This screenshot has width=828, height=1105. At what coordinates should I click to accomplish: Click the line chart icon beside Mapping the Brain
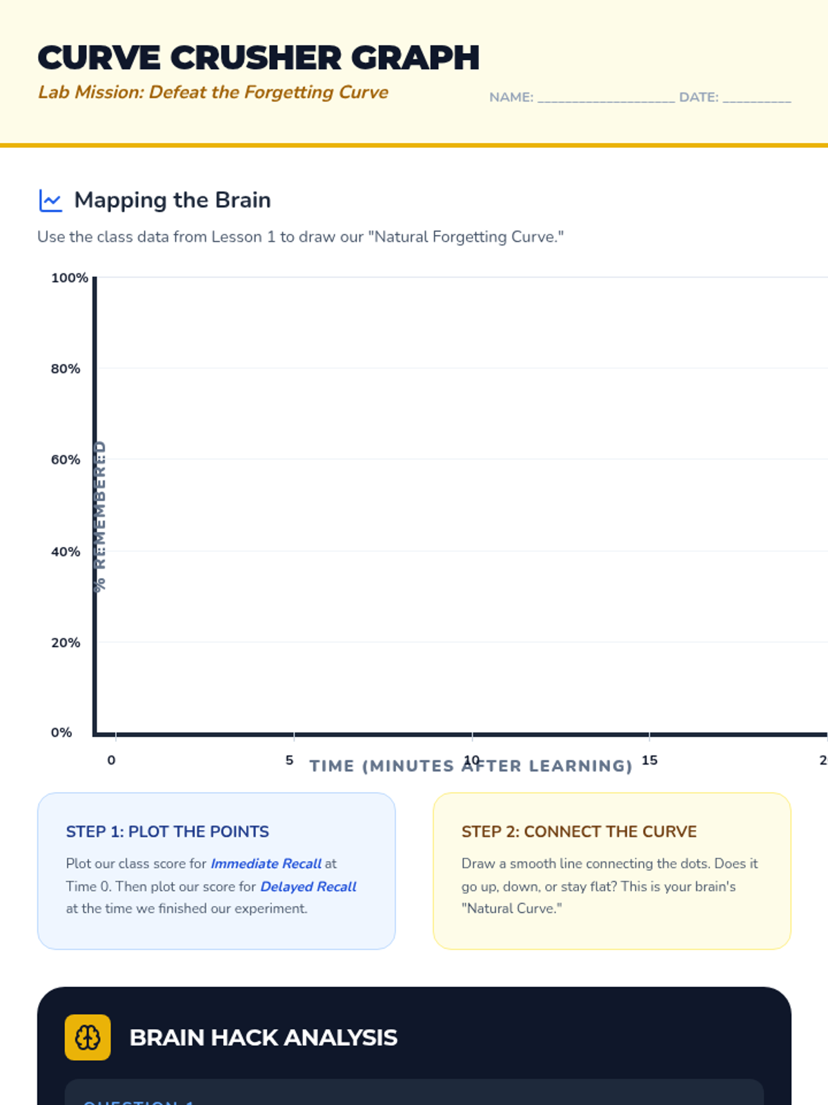50,200
